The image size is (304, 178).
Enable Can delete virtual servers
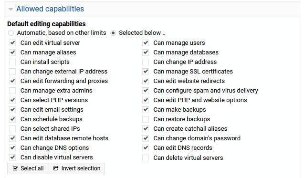pyautogui.click(x=146, y=158)
